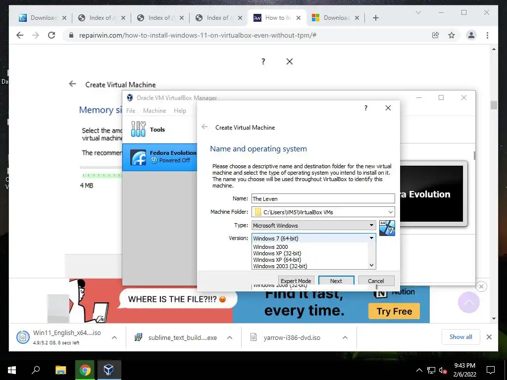Screen dimensions: 507x380
Task: Click Chrome icon on taskbar
Action: (85, 370)
